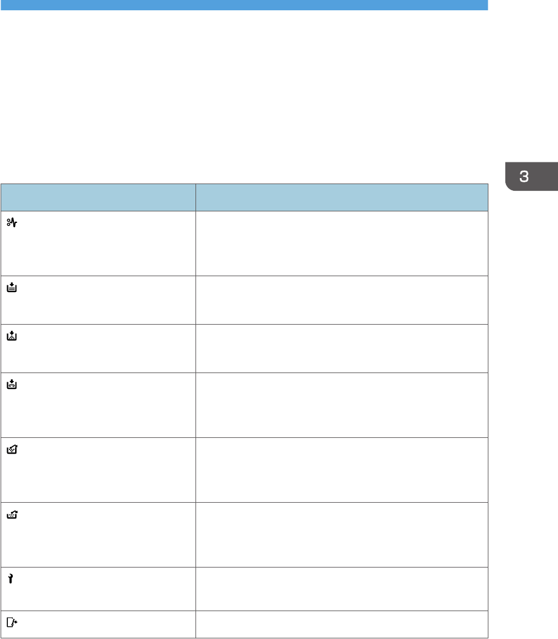The image size is (558, 639).
Task: Select the hole punch receptacle full icon
Action: point(12,515)
